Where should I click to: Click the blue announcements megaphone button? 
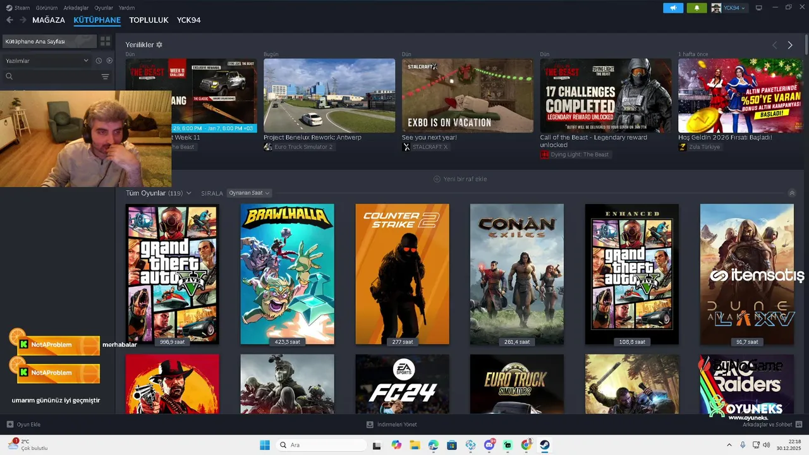(x=673, y=8)
